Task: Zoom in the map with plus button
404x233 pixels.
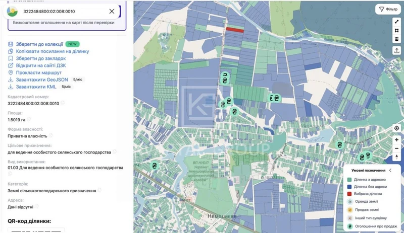Action: [397, 140]
